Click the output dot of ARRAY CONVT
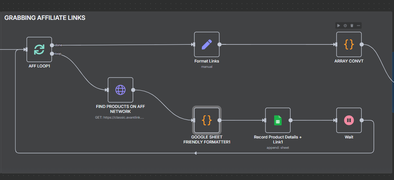Viewport: 394px width, 180px height. pos(362,44)
